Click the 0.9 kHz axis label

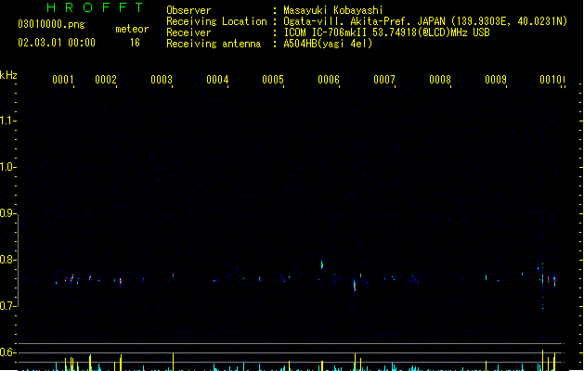[6, 213]
